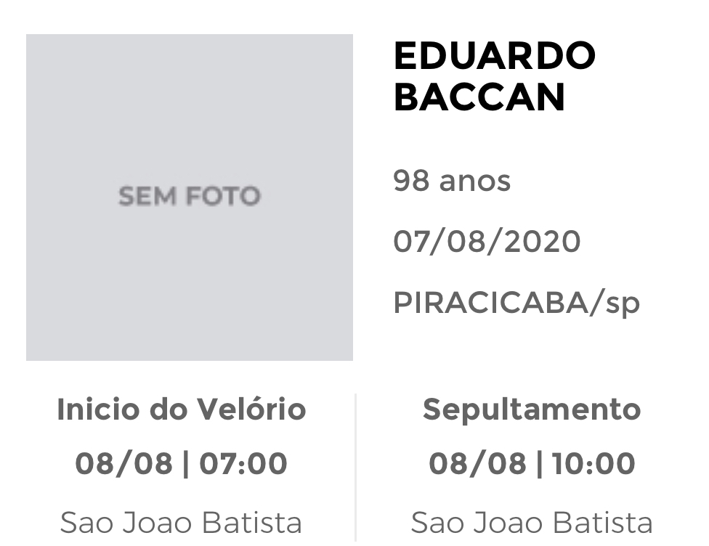Select the date 07/08/2020

click(x=487, y=241)
